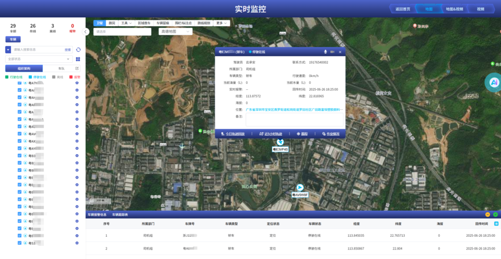The image size is (501, 259).
Task: Click the red 报警 legend swatch
Action: click(x=71, y=77)
